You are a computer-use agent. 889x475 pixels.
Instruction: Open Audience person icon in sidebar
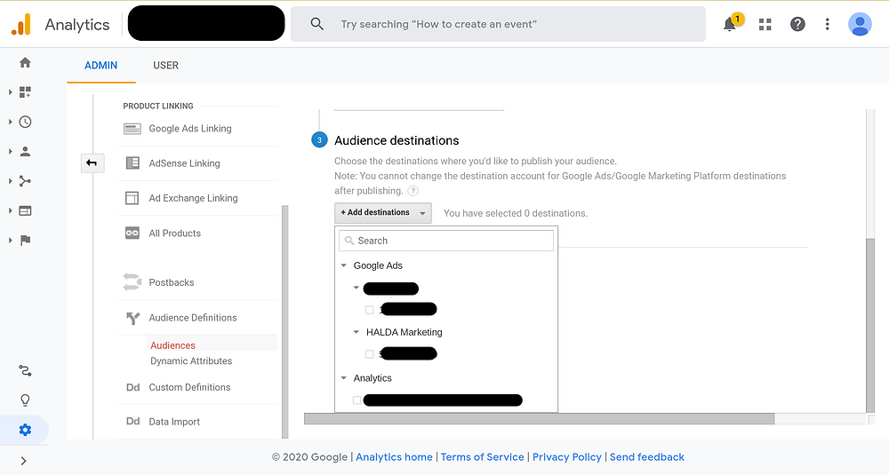point(25,151)
